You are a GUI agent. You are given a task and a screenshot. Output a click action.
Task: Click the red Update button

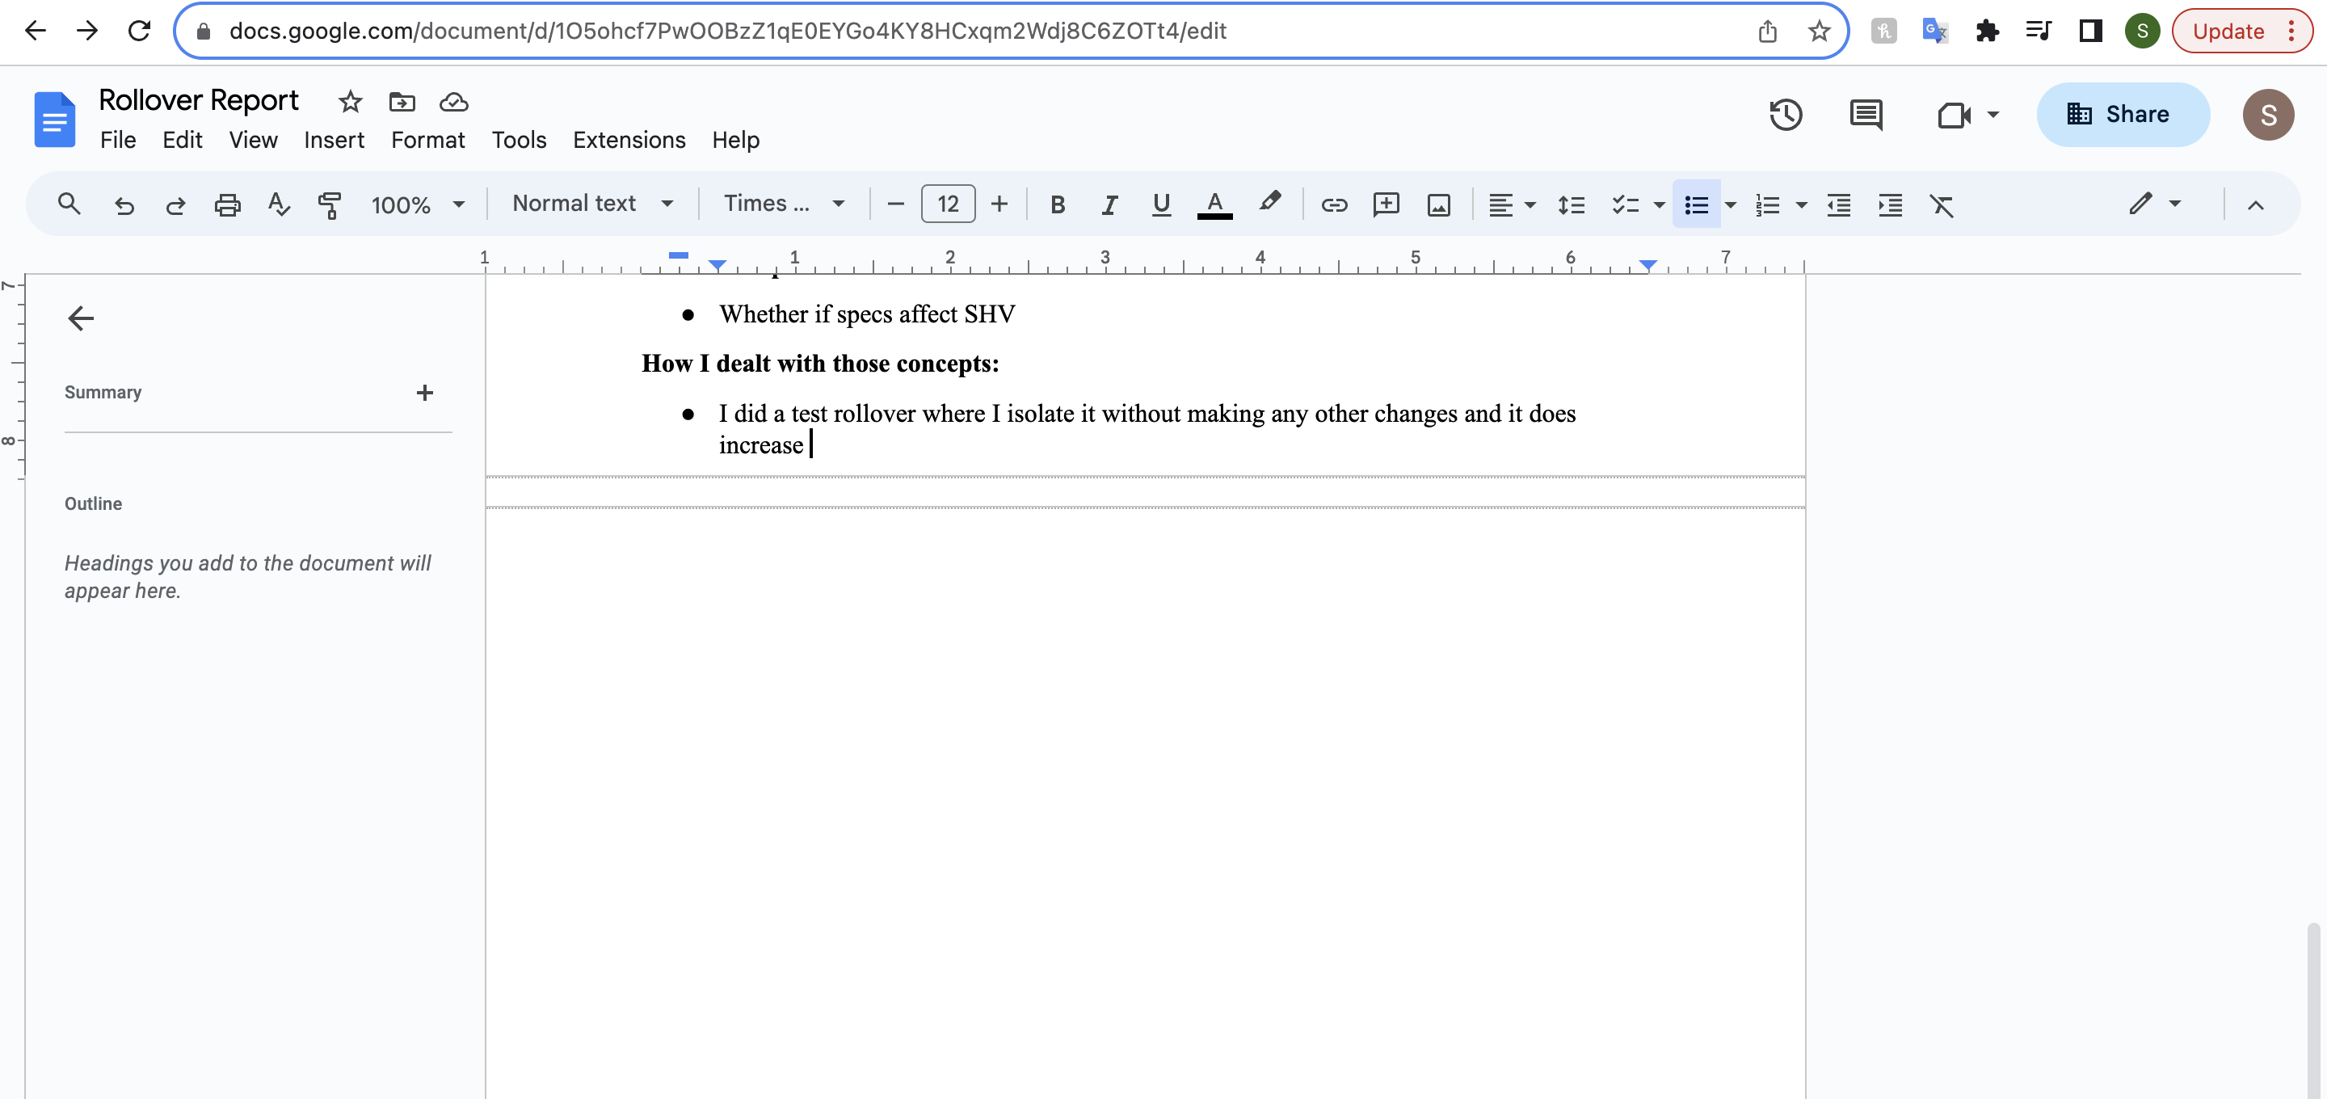tap(2228, 32)
